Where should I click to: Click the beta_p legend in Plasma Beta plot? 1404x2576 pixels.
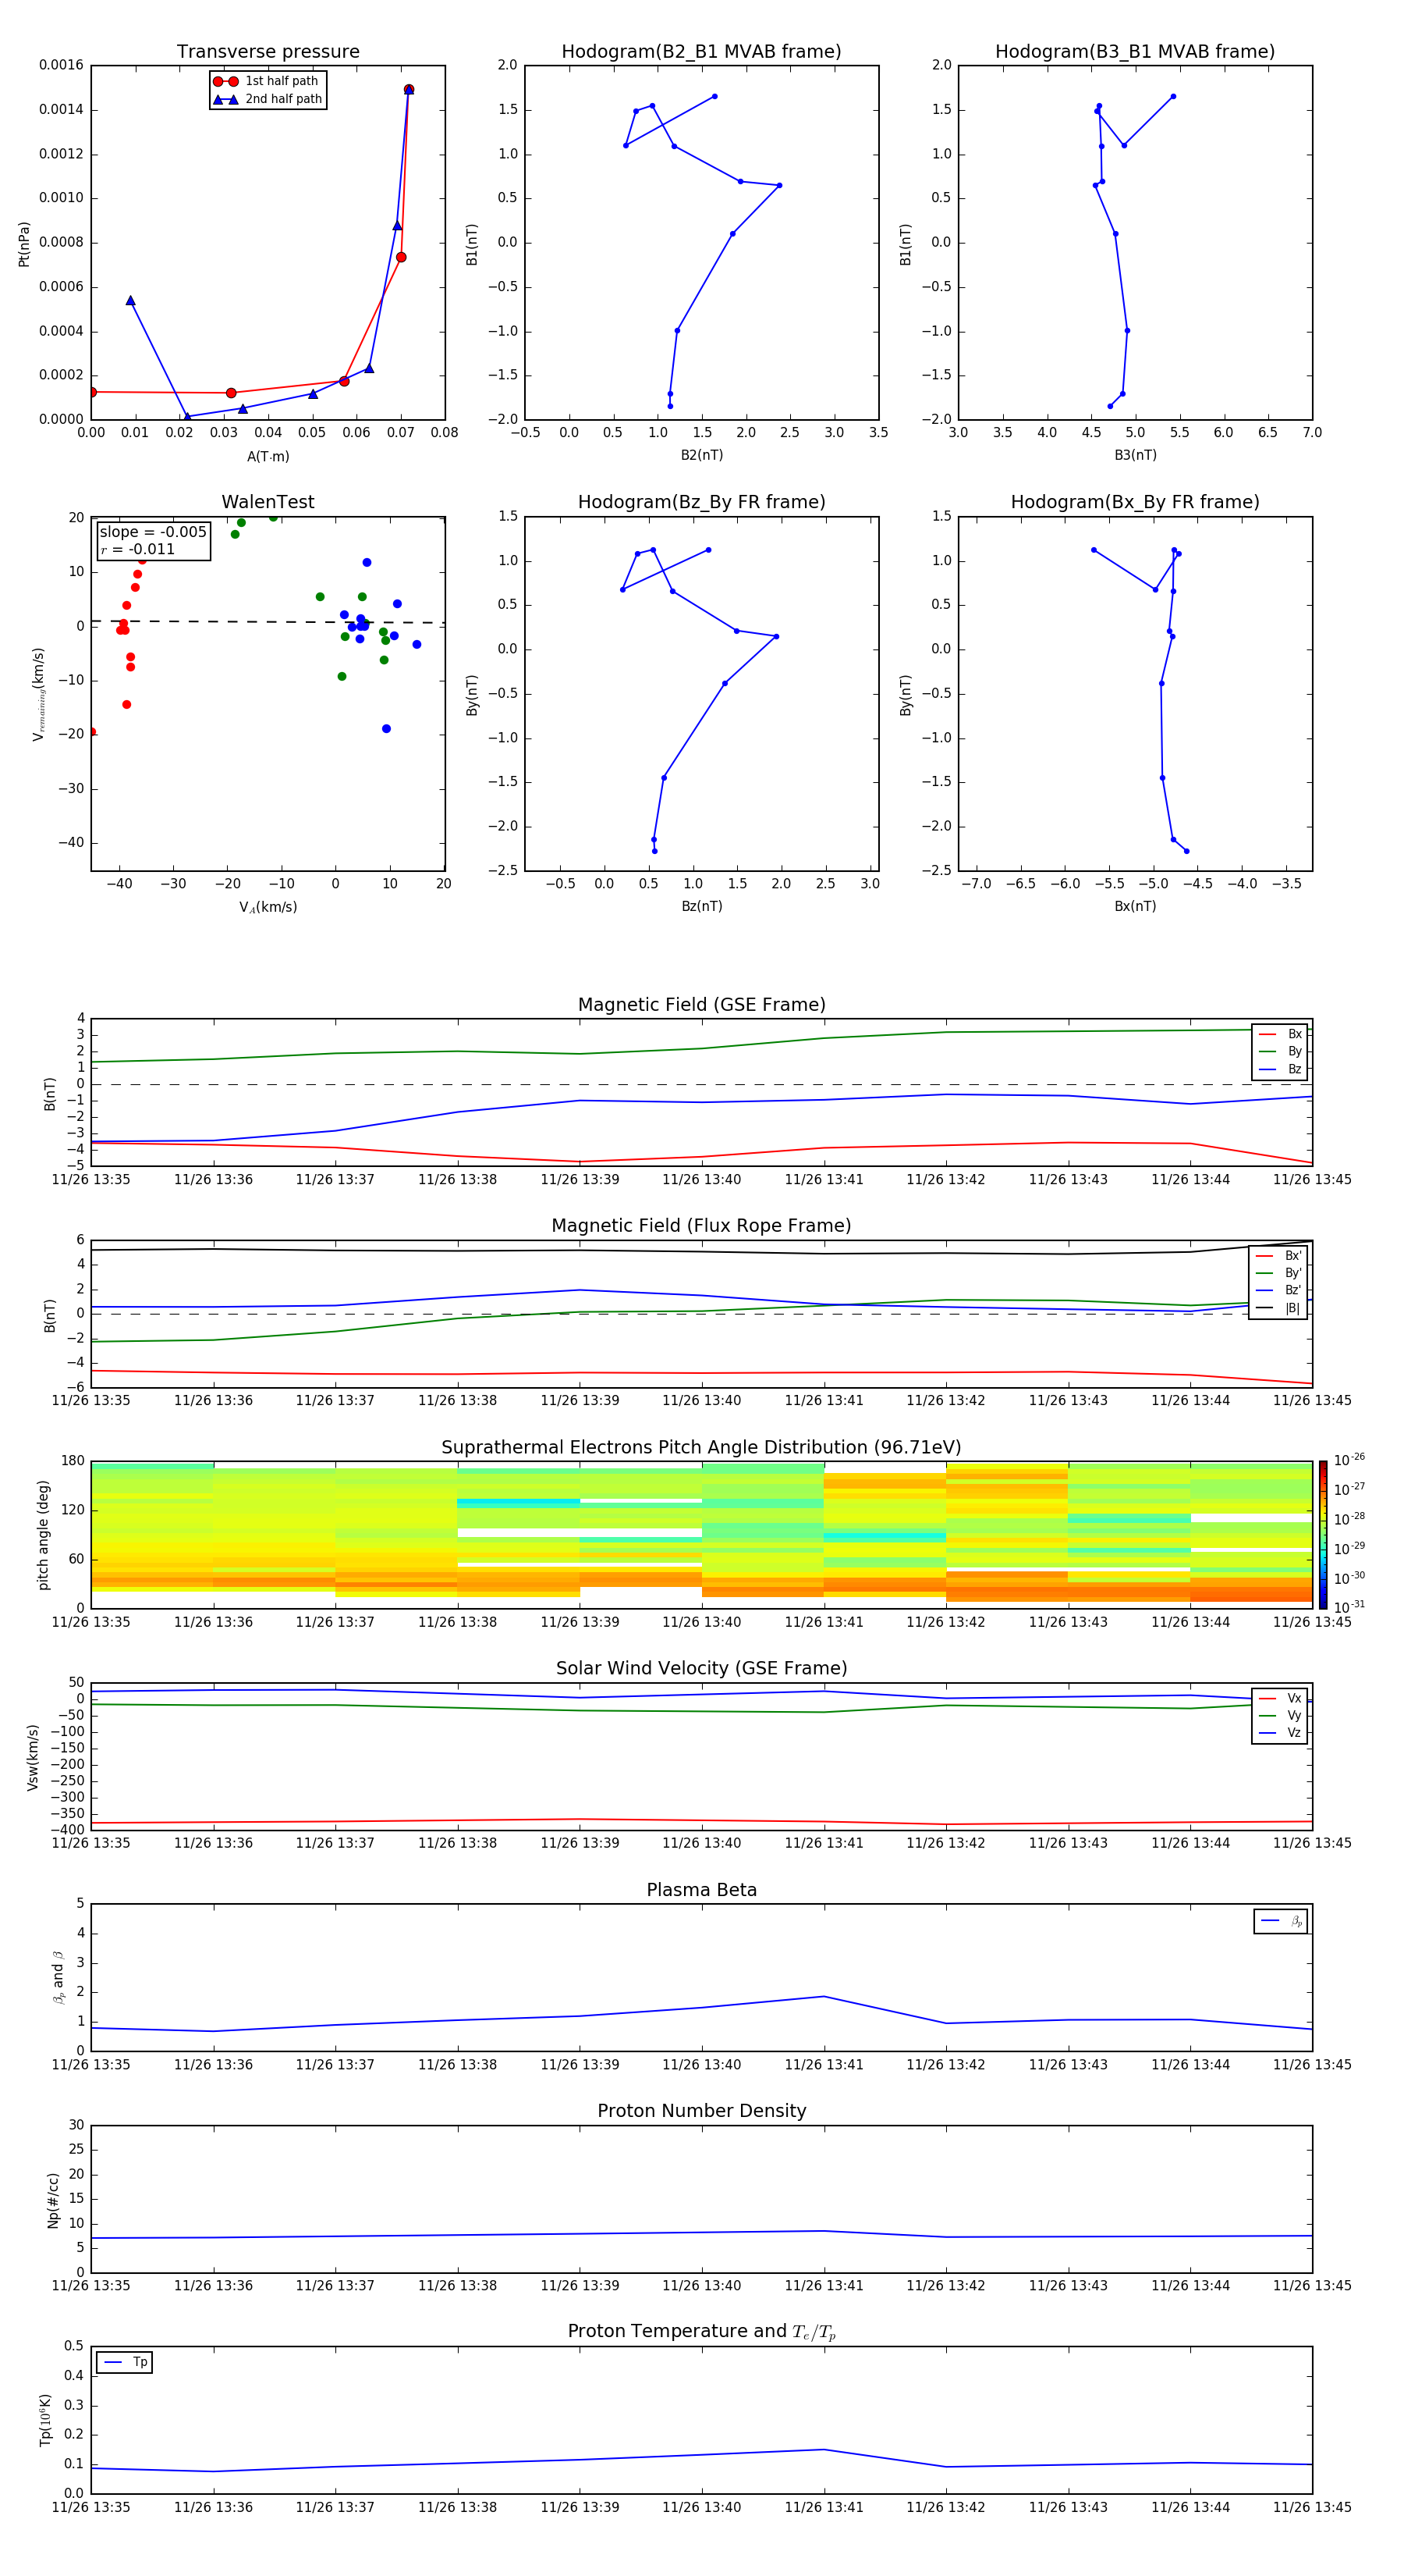pos(1281,1921)
